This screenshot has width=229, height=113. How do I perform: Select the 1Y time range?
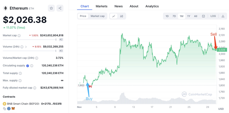(x=189, y=16)
